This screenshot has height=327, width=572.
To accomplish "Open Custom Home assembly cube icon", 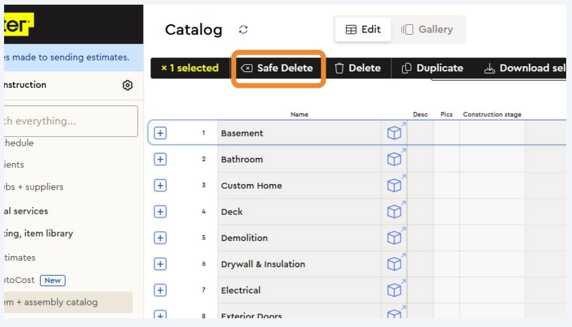I will click(395, 185).
